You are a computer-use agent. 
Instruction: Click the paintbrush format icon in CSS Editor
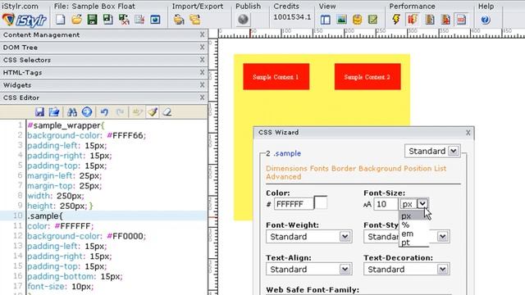click(153, 111)
